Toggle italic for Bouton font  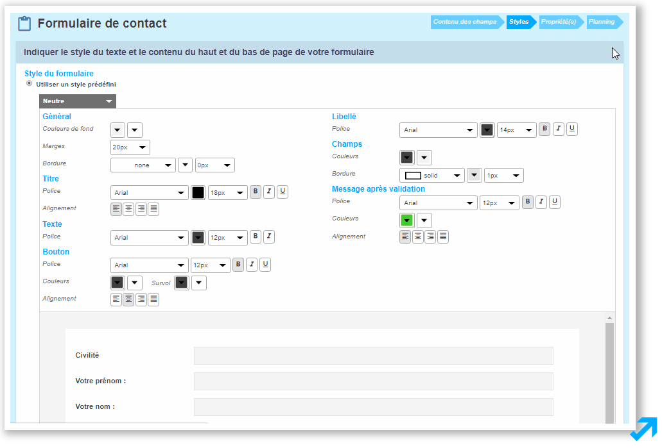click(x=252, y=265)
